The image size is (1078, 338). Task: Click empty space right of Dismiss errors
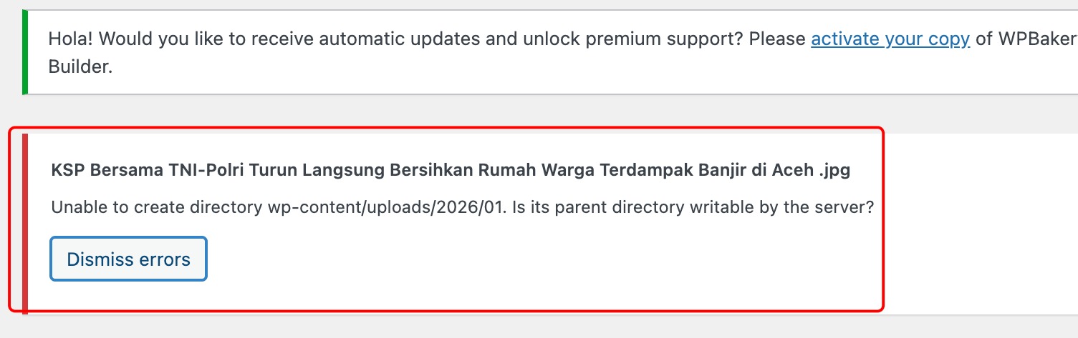pos(501,259)
